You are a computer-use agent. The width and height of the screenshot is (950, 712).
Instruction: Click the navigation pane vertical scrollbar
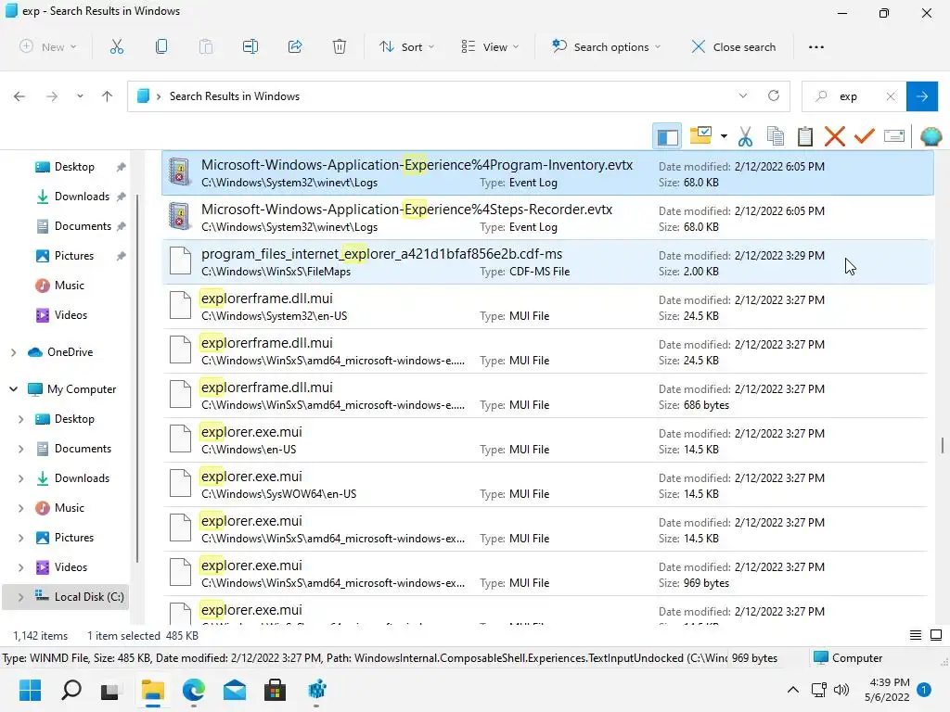(137, 378)
